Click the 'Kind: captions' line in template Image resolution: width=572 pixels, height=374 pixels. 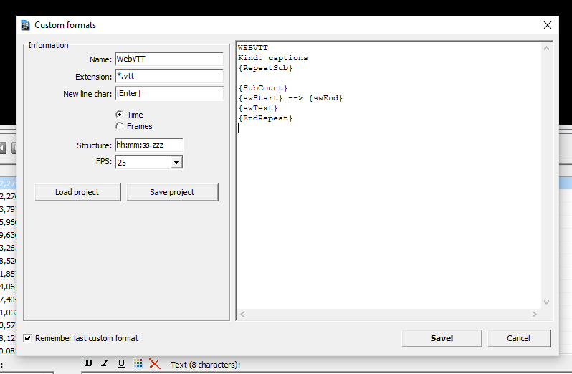click(273, 58)
